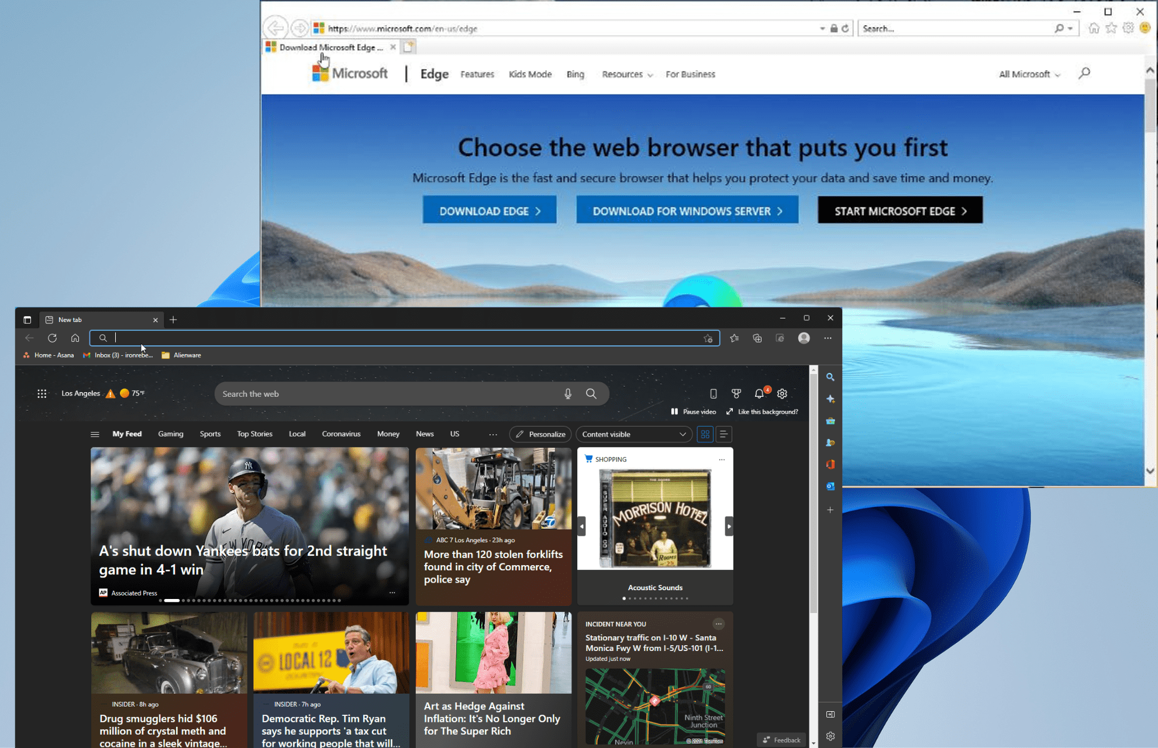Screen dimensions: 1158x748
Task: Click the Personalize button
Action: [x=540, y=434]
